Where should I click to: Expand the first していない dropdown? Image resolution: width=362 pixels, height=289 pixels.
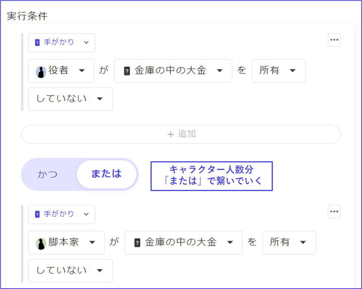tap(70, 99)
